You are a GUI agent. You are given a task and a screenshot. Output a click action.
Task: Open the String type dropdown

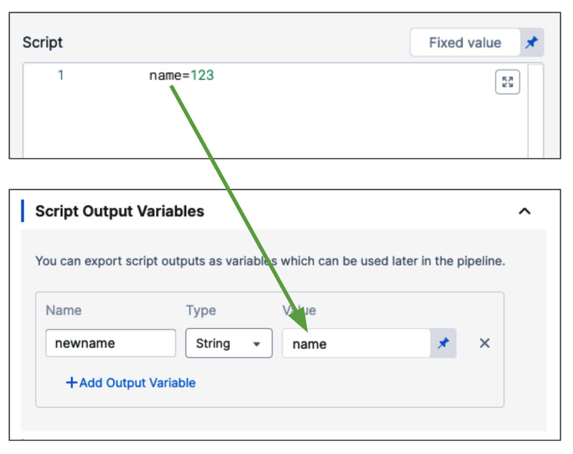(x=229, y=343)
